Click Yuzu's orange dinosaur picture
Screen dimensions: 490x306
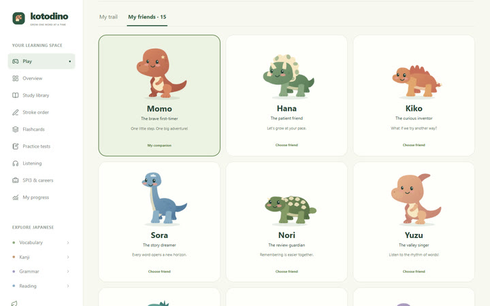tap(416, 199)
